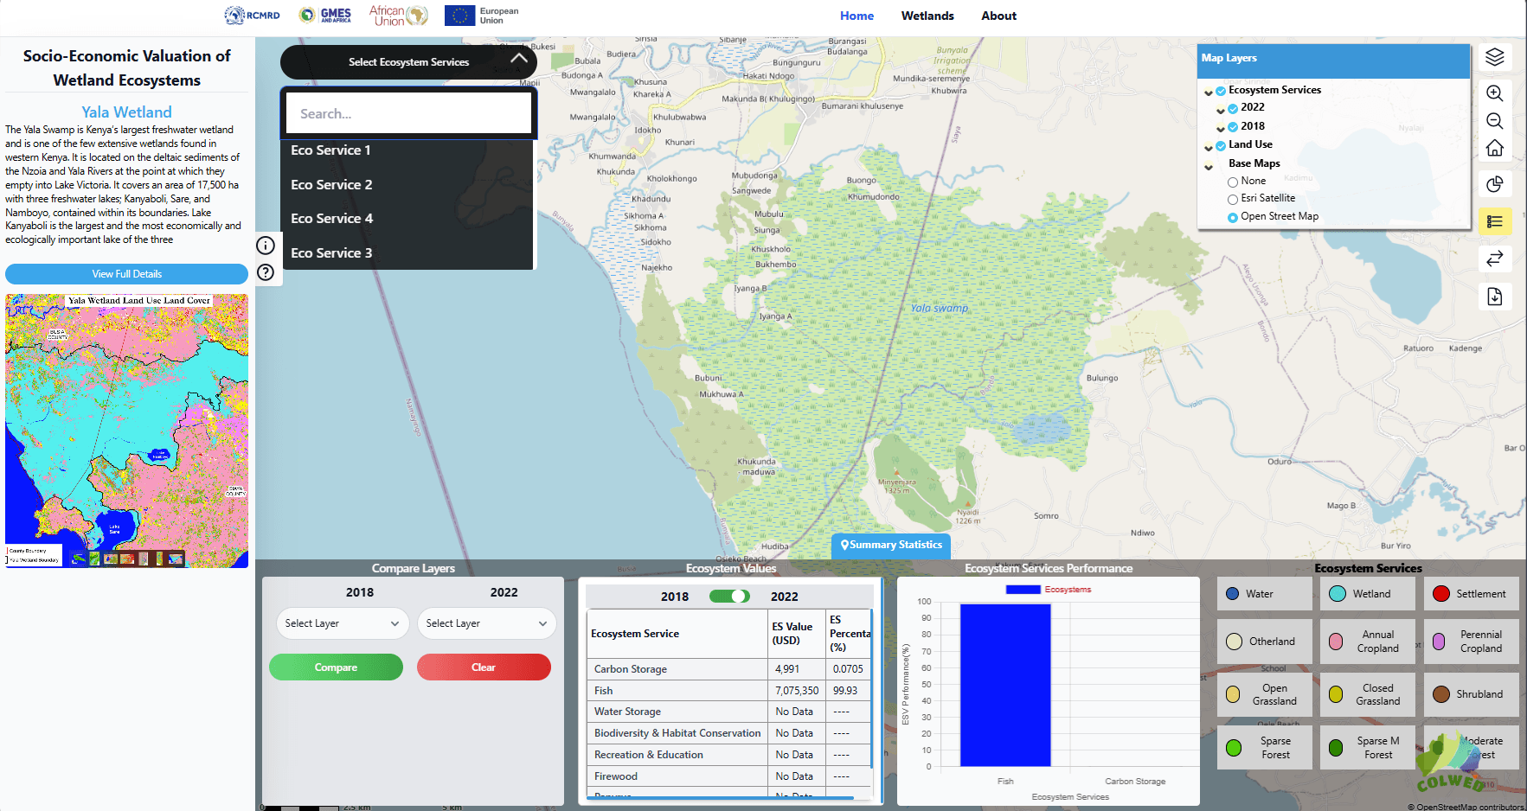Viewport: 1527px width, 811px height.
Task: Uncheck the 2022 layer checkbox
Action: click(x=1233, y=109)
